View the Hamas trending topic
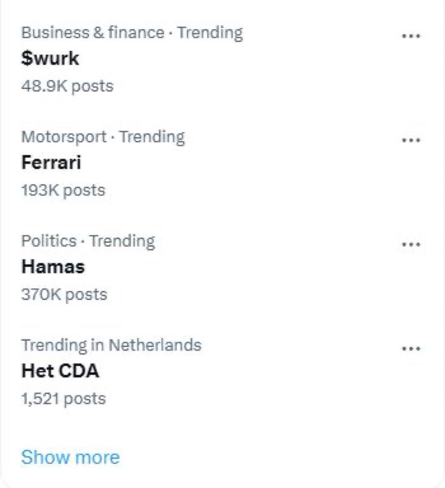Viewport: 445px width, 488px height. [x=53, y=267]
